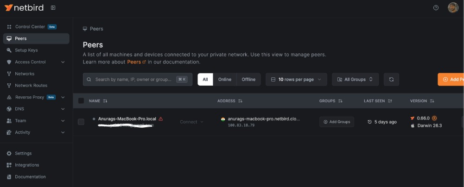Select all peers with header checkbox
The height and width of the screenshot is (187, 464).
(81, 101)
